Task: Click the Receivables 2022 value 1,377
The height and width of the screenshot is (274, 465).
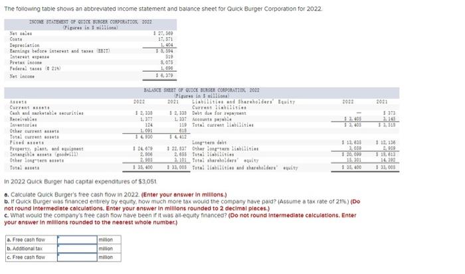Action: click(146, 119)
